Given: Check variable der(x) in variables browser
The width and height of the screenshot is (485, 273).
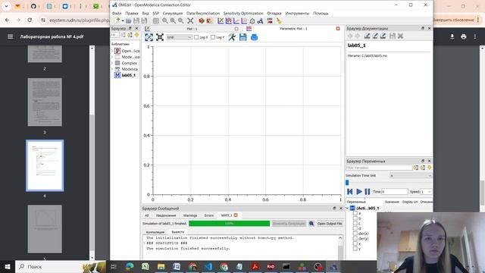Looking at the screenshot, I should pos(355,234).
